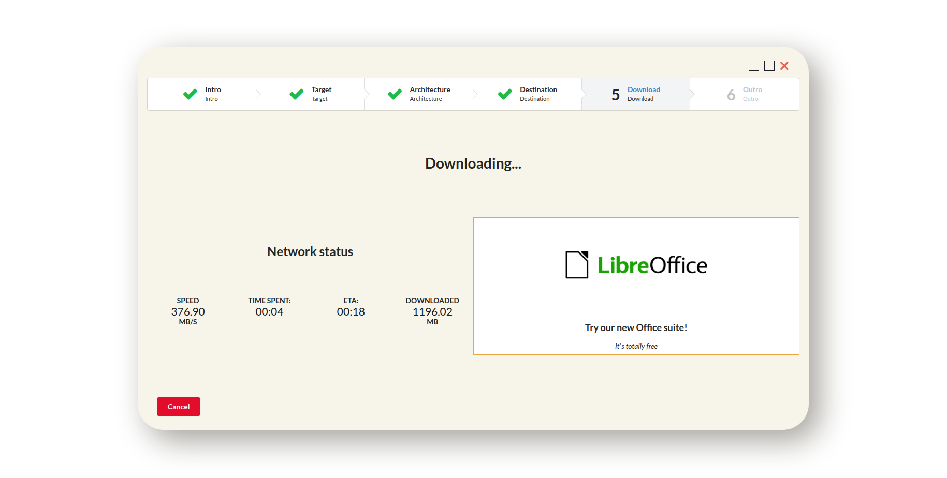
Task: Go to the Intro step tab
Action: coord(201,94)
